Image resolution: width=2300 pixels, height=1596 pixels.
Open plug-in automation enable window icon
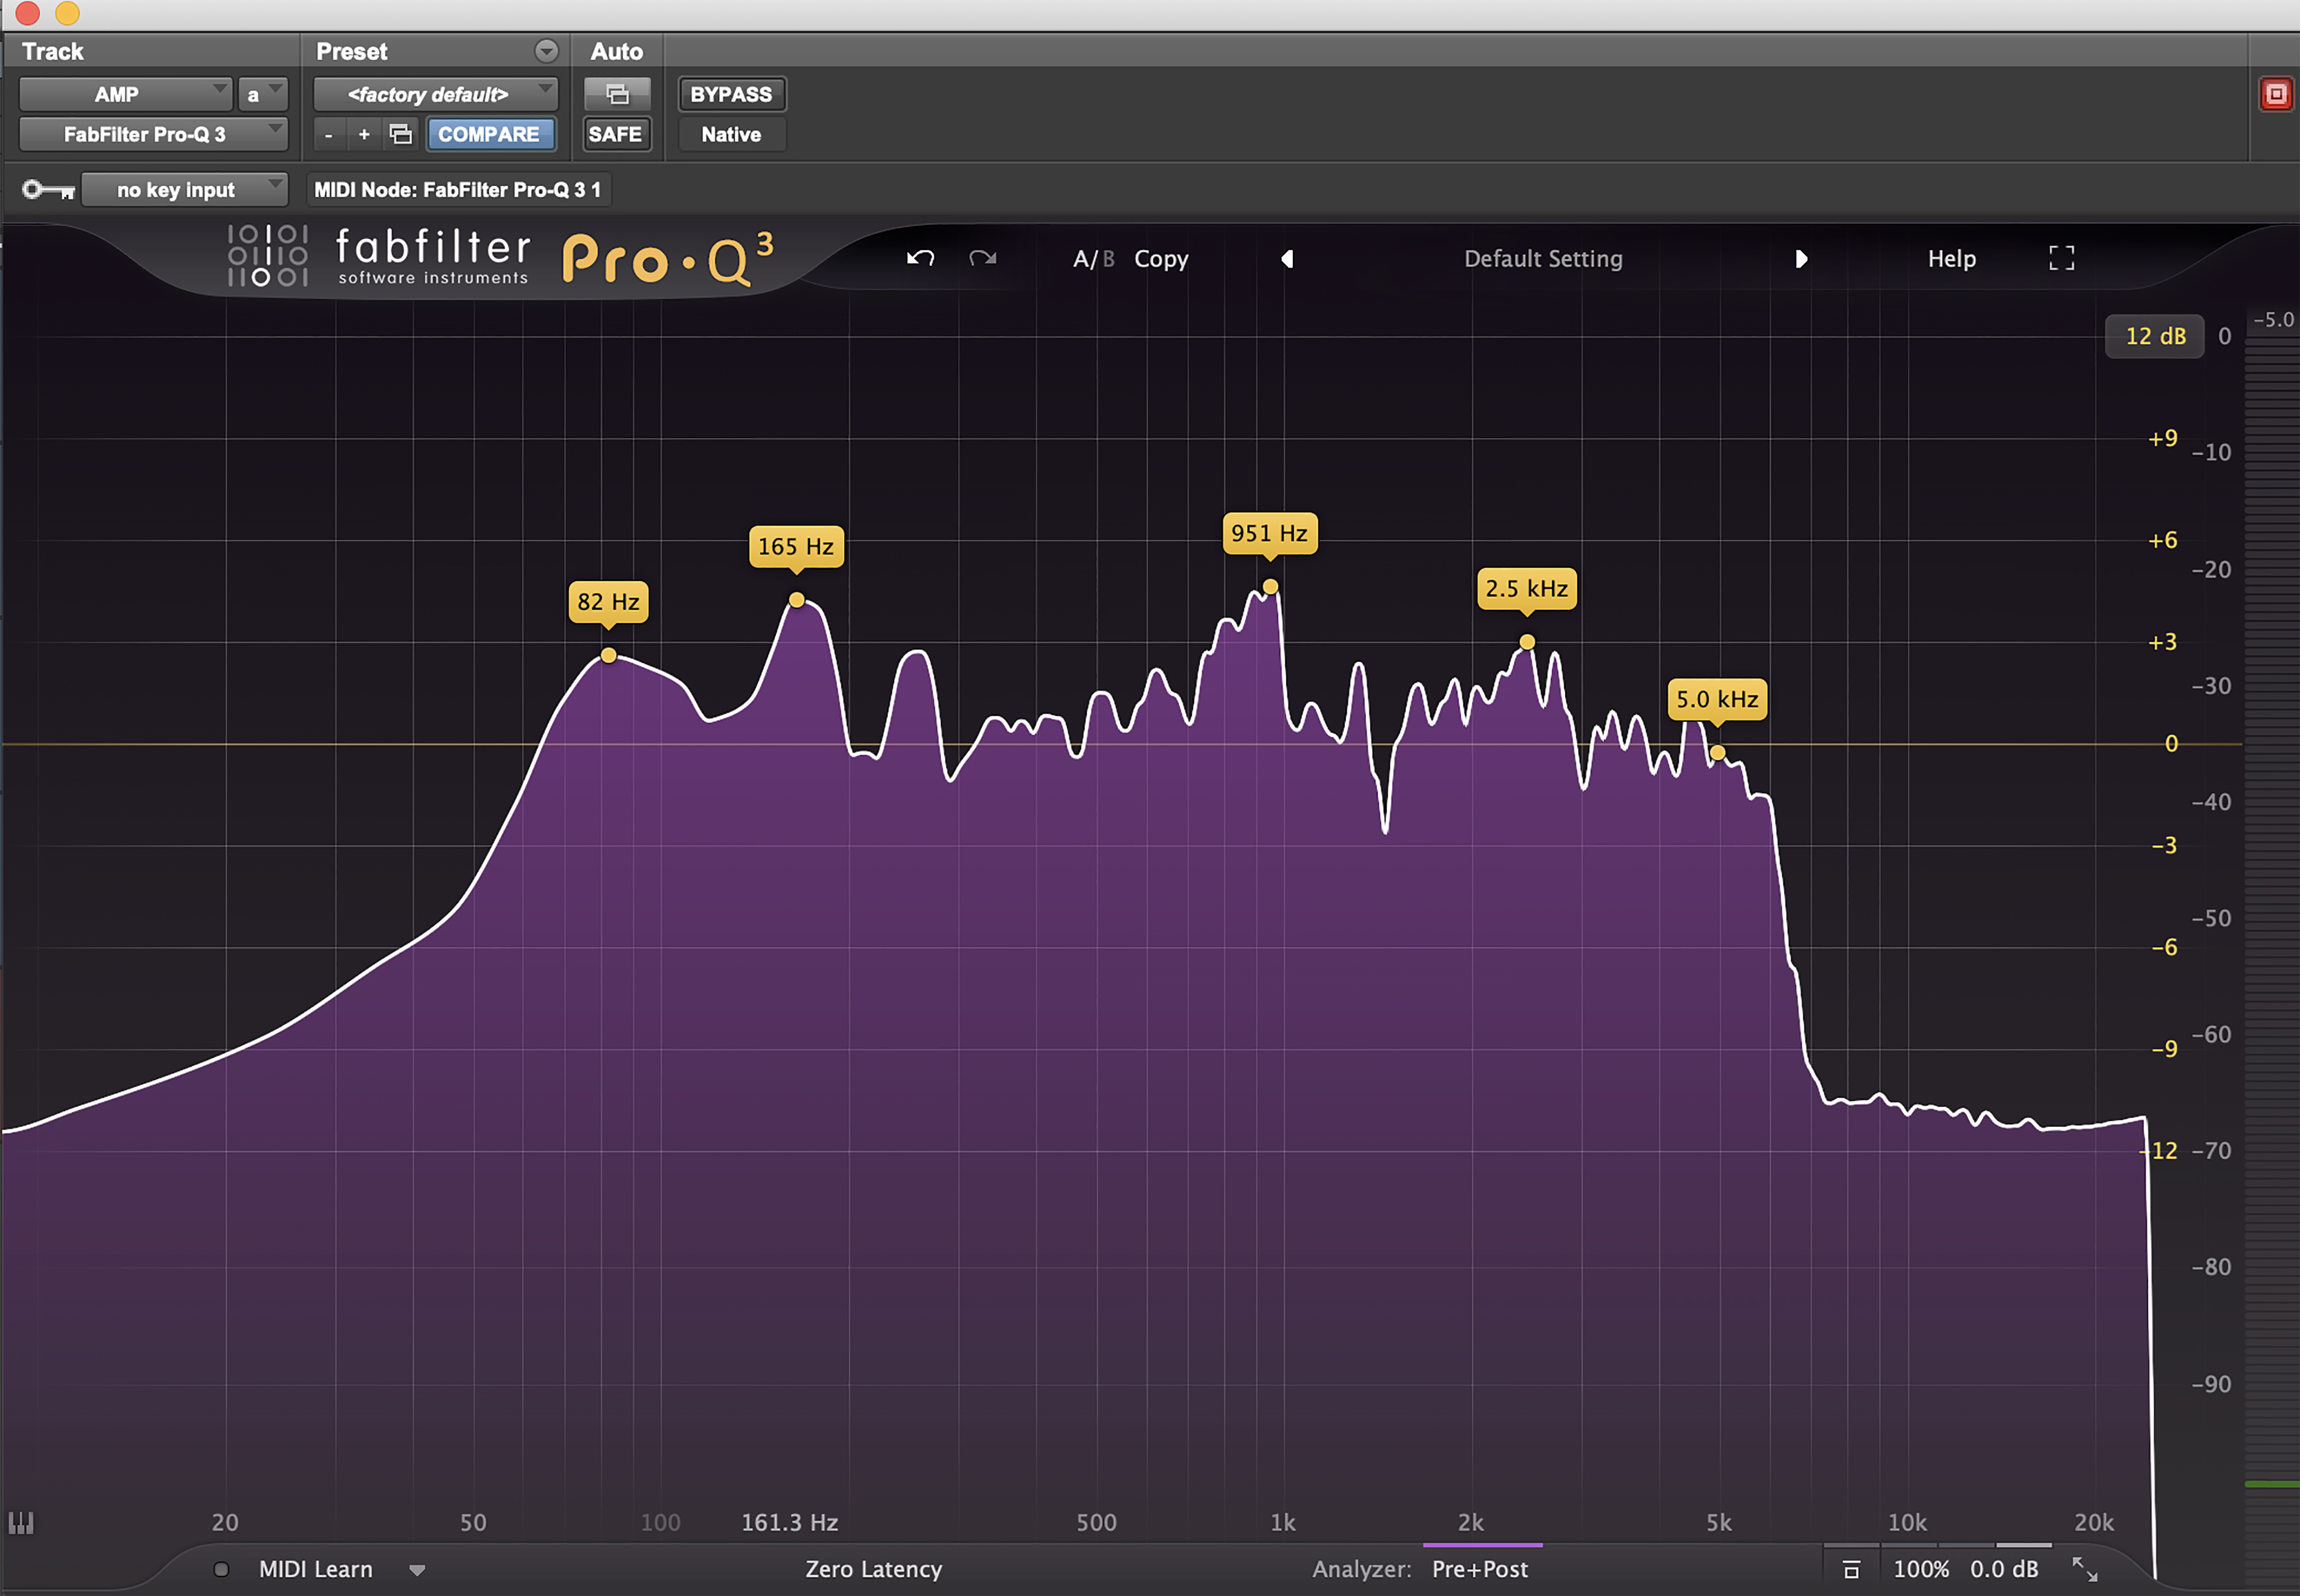[x=617, y=94]
